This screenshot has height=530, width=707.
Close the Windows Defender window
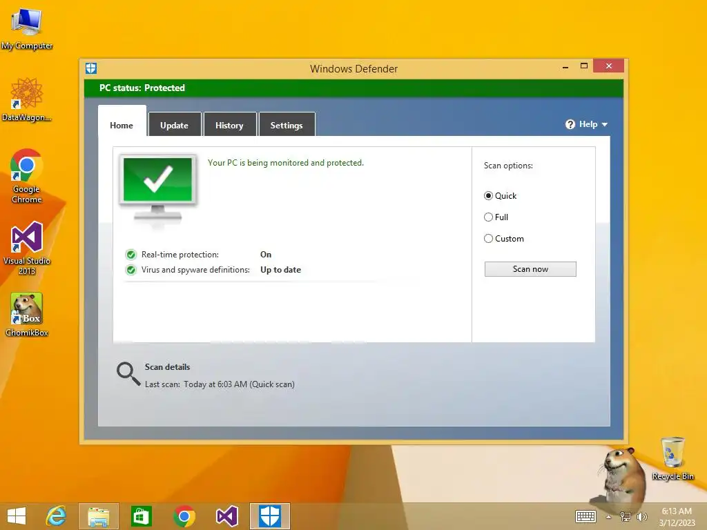609,66
